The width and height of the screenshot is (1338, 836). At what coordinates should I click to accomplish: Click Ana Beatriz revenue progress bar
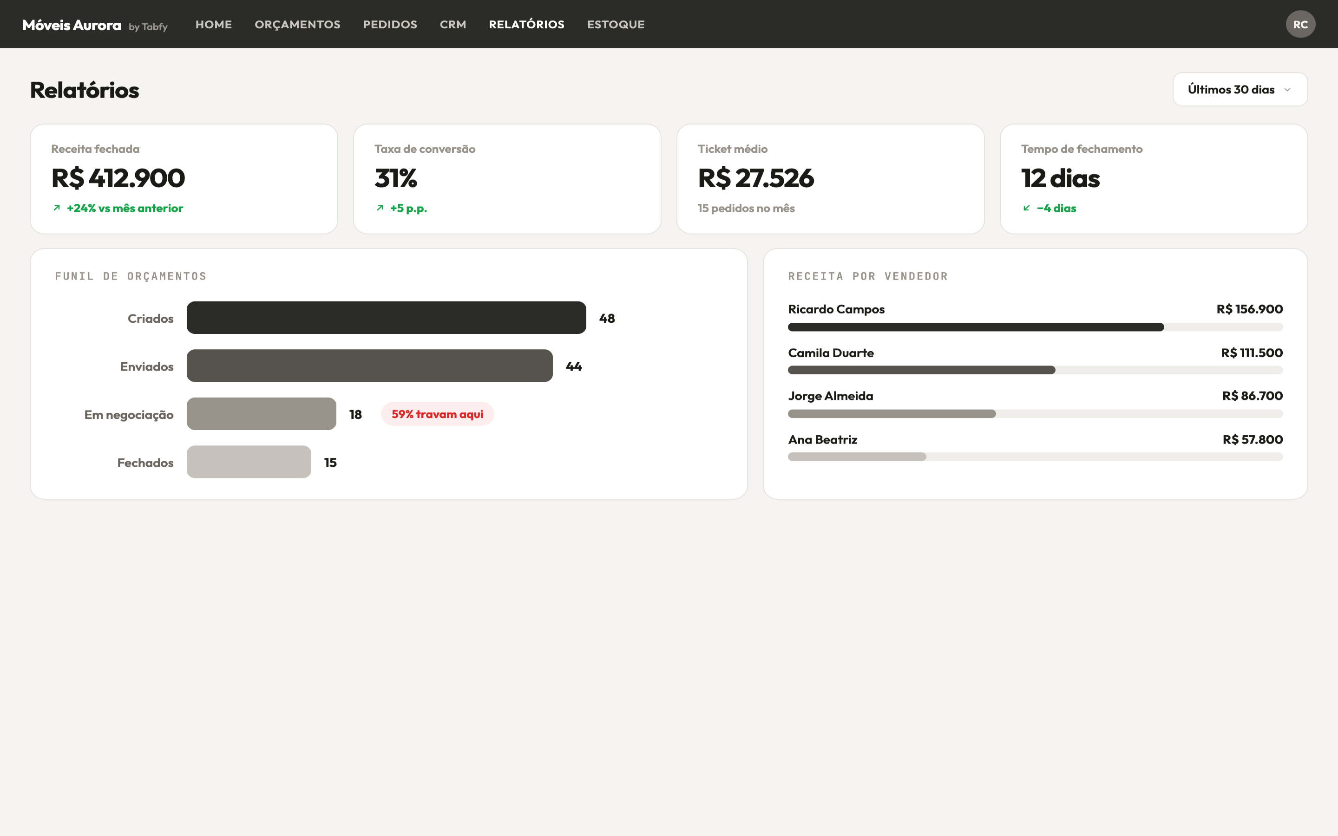click(x=1035, y=457)
